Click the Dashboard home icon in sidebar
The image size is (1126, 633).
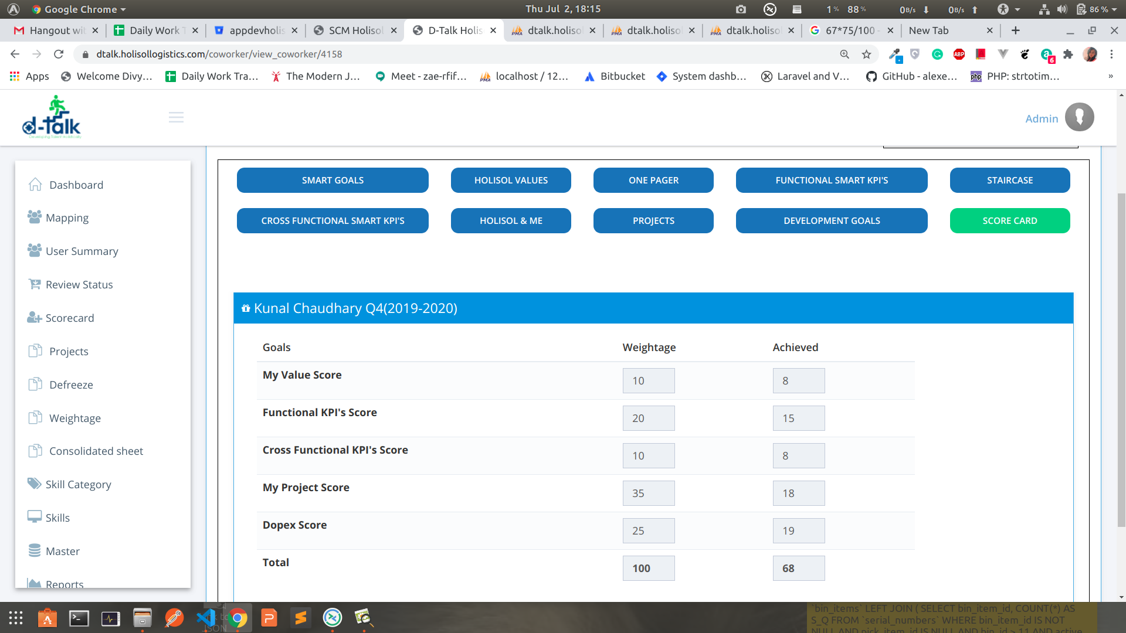tap(35, 185)
